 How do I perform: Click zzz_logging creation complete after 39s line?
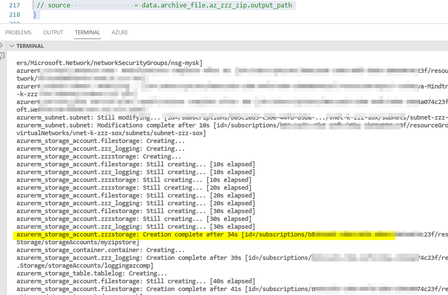pyautogui.click(x=232, y=258)
